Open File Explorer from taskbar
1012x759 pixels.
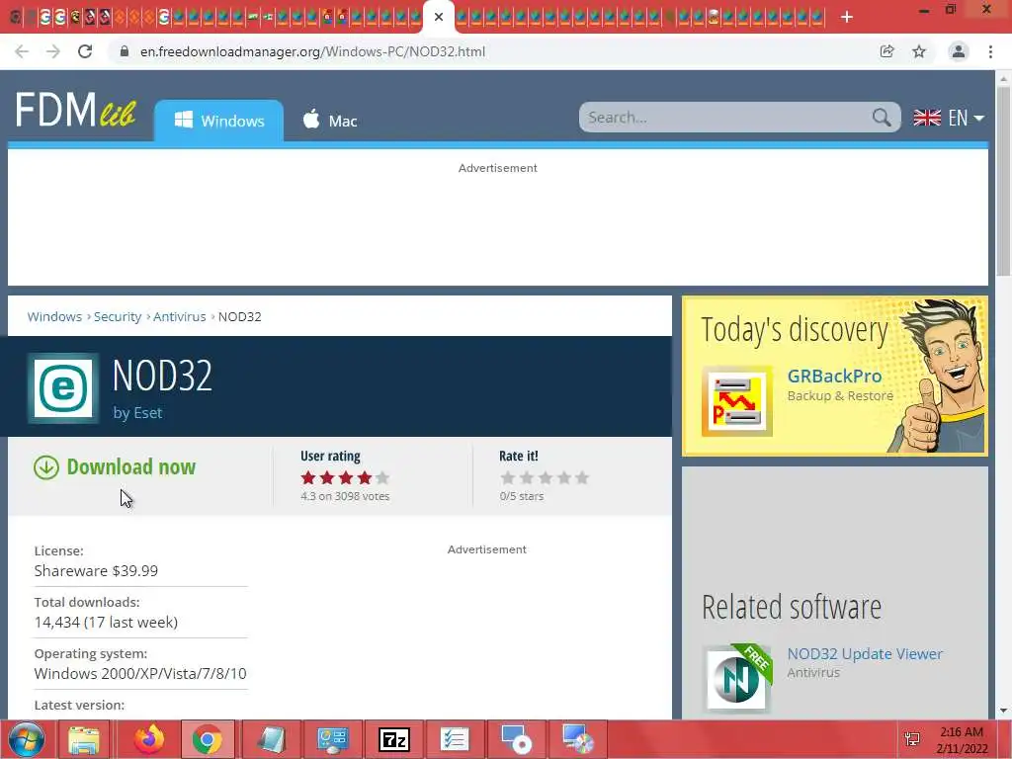tap(84, 739)
